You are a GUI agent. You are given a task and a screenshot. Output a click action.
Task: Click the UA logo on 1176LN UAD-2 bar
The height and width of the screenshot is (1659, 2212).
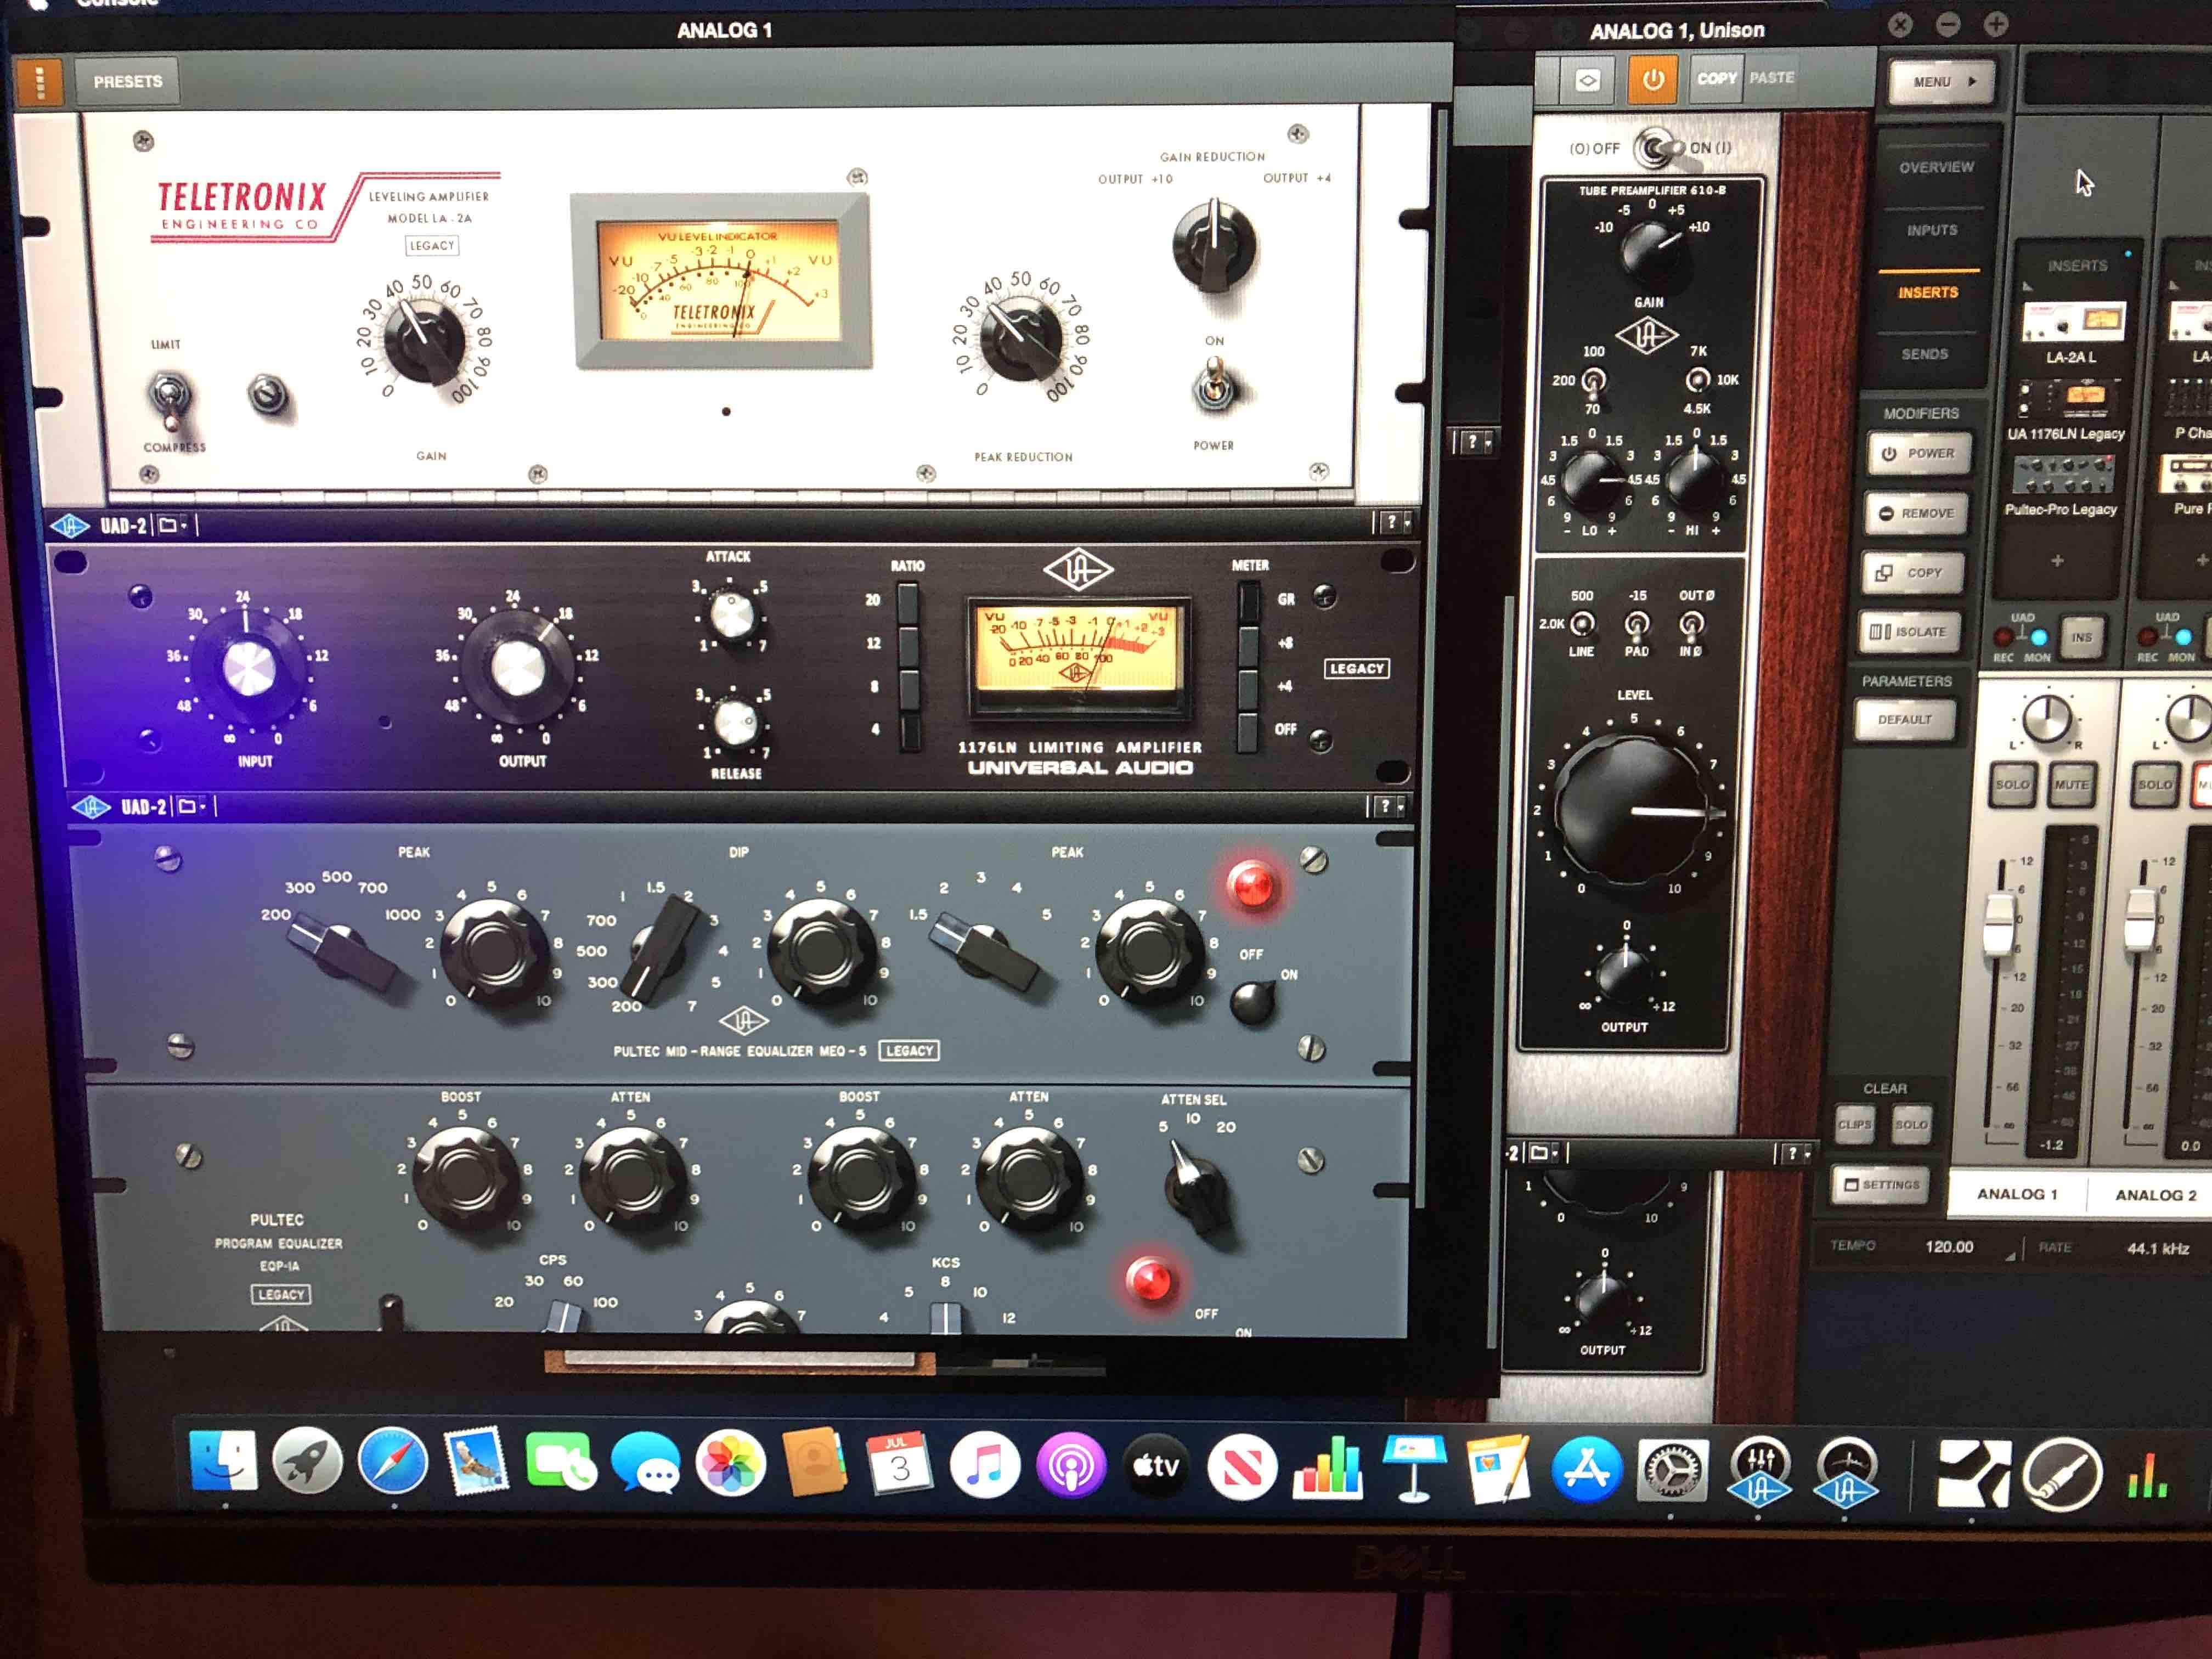70,525
